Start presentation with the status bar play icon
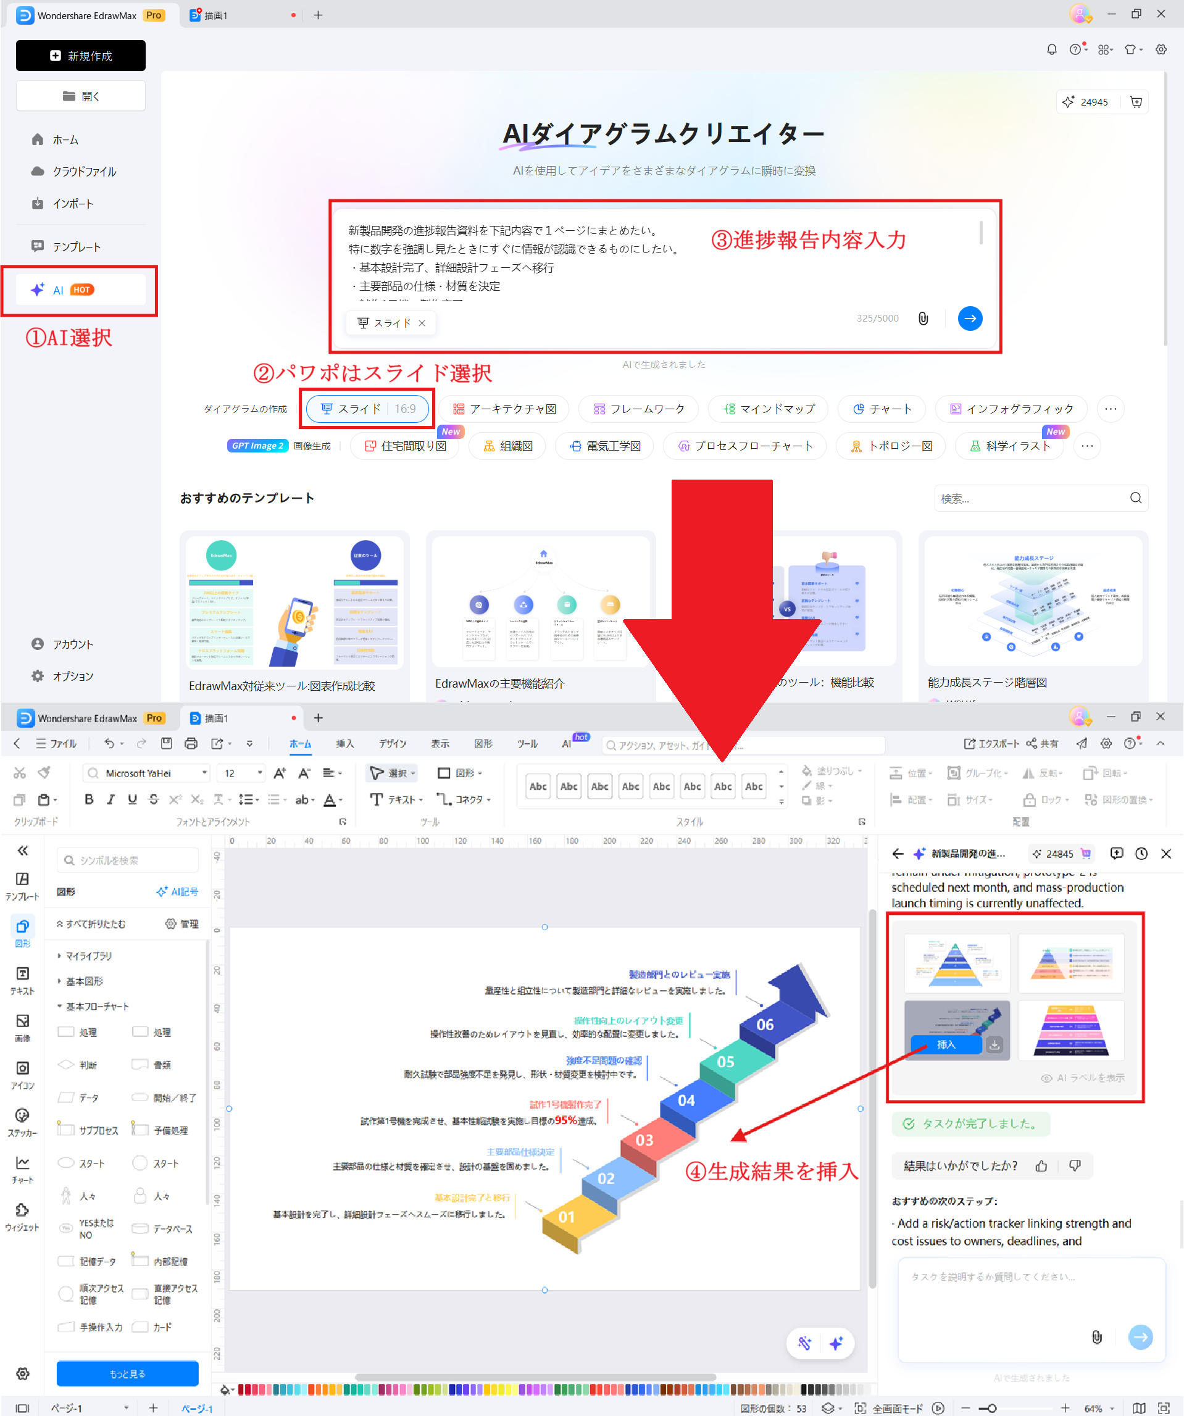This screenshot has height=1416, width=1184. [938, 1408]
